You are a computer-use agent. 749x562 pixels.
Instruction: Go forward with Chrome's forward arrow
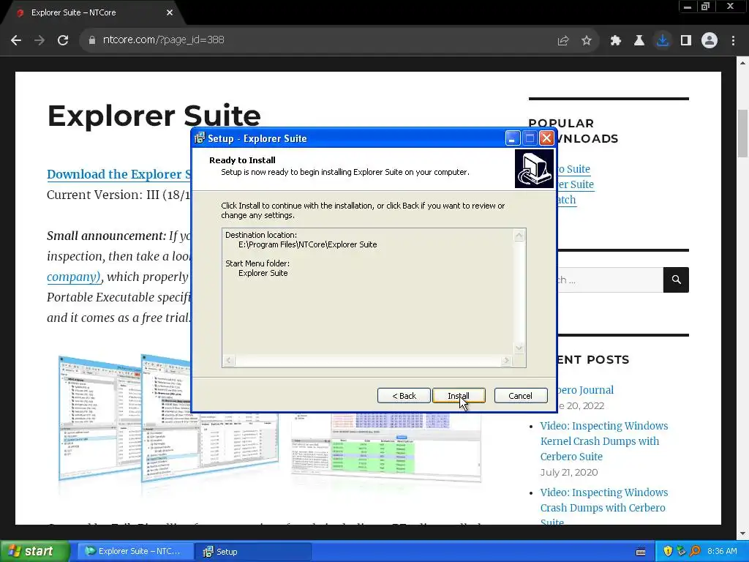[x=39, y=40]
